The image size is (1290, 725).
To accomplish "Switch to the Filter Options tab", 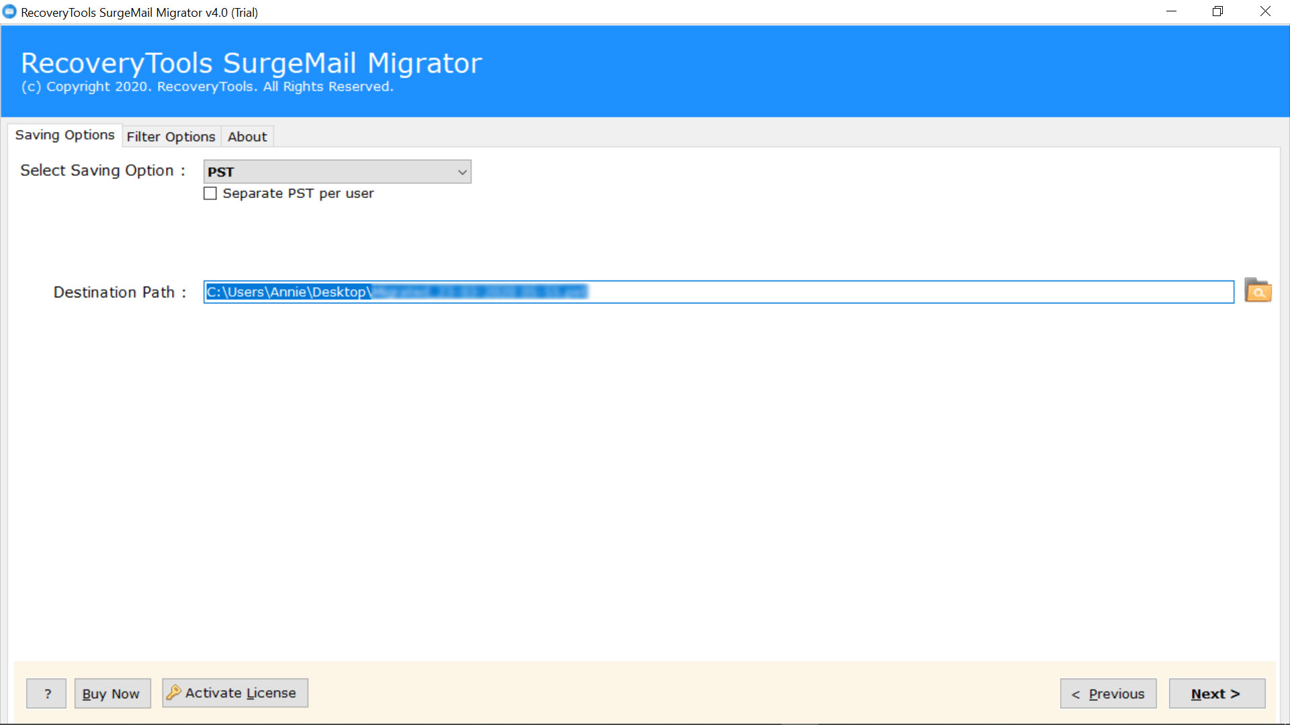I will 171,136.
